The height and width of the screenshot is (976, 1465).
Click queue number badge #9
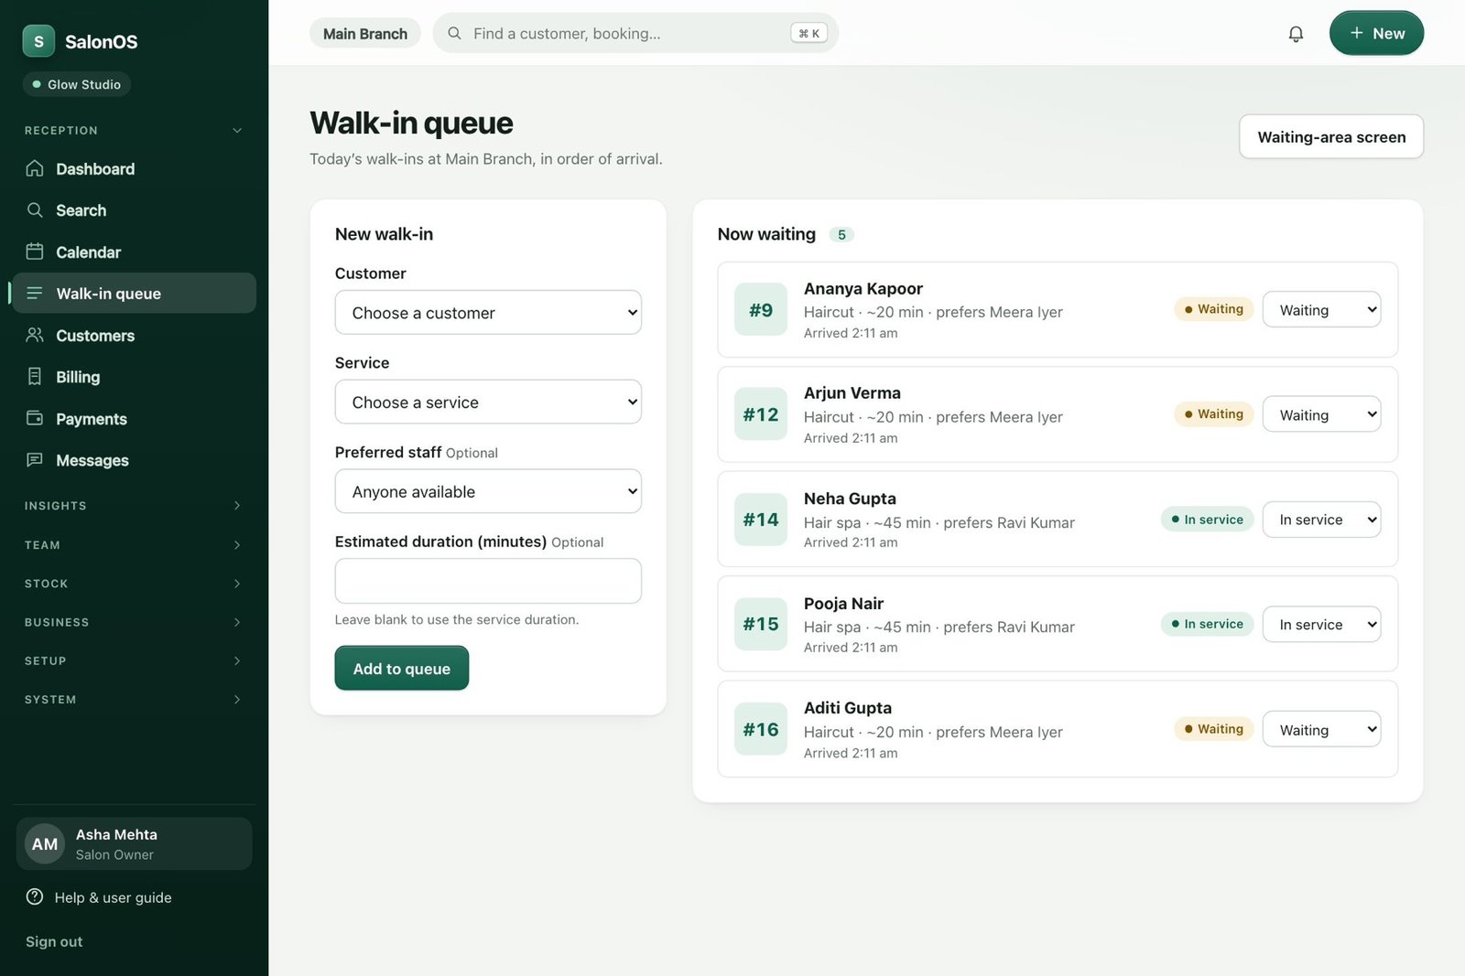pos(761,310)
